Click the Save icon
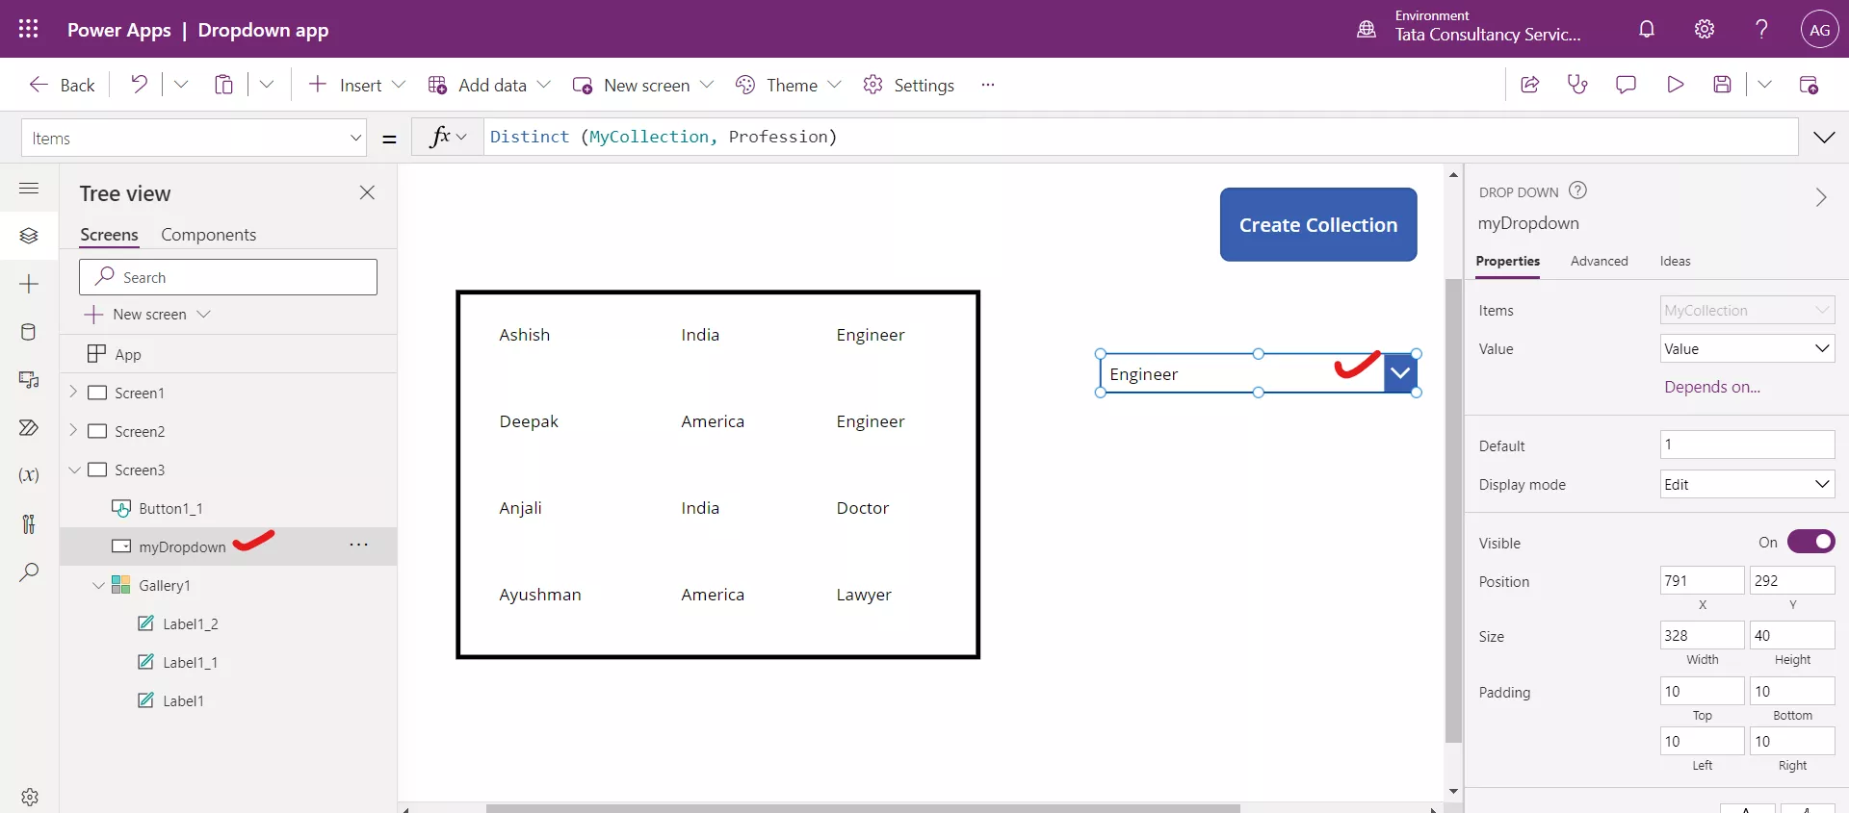The height and width of the screenshot is (813, 1849). point(1723,85)
